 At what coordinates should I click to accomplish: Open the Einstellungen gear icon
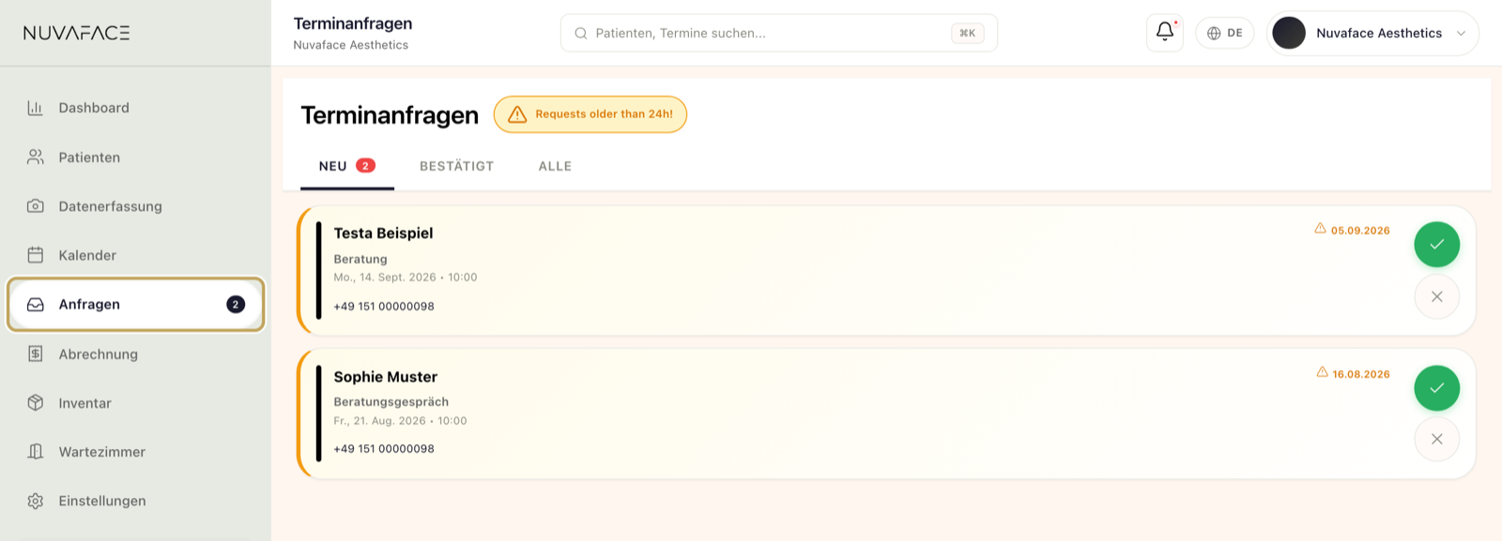tap(36, 501)
